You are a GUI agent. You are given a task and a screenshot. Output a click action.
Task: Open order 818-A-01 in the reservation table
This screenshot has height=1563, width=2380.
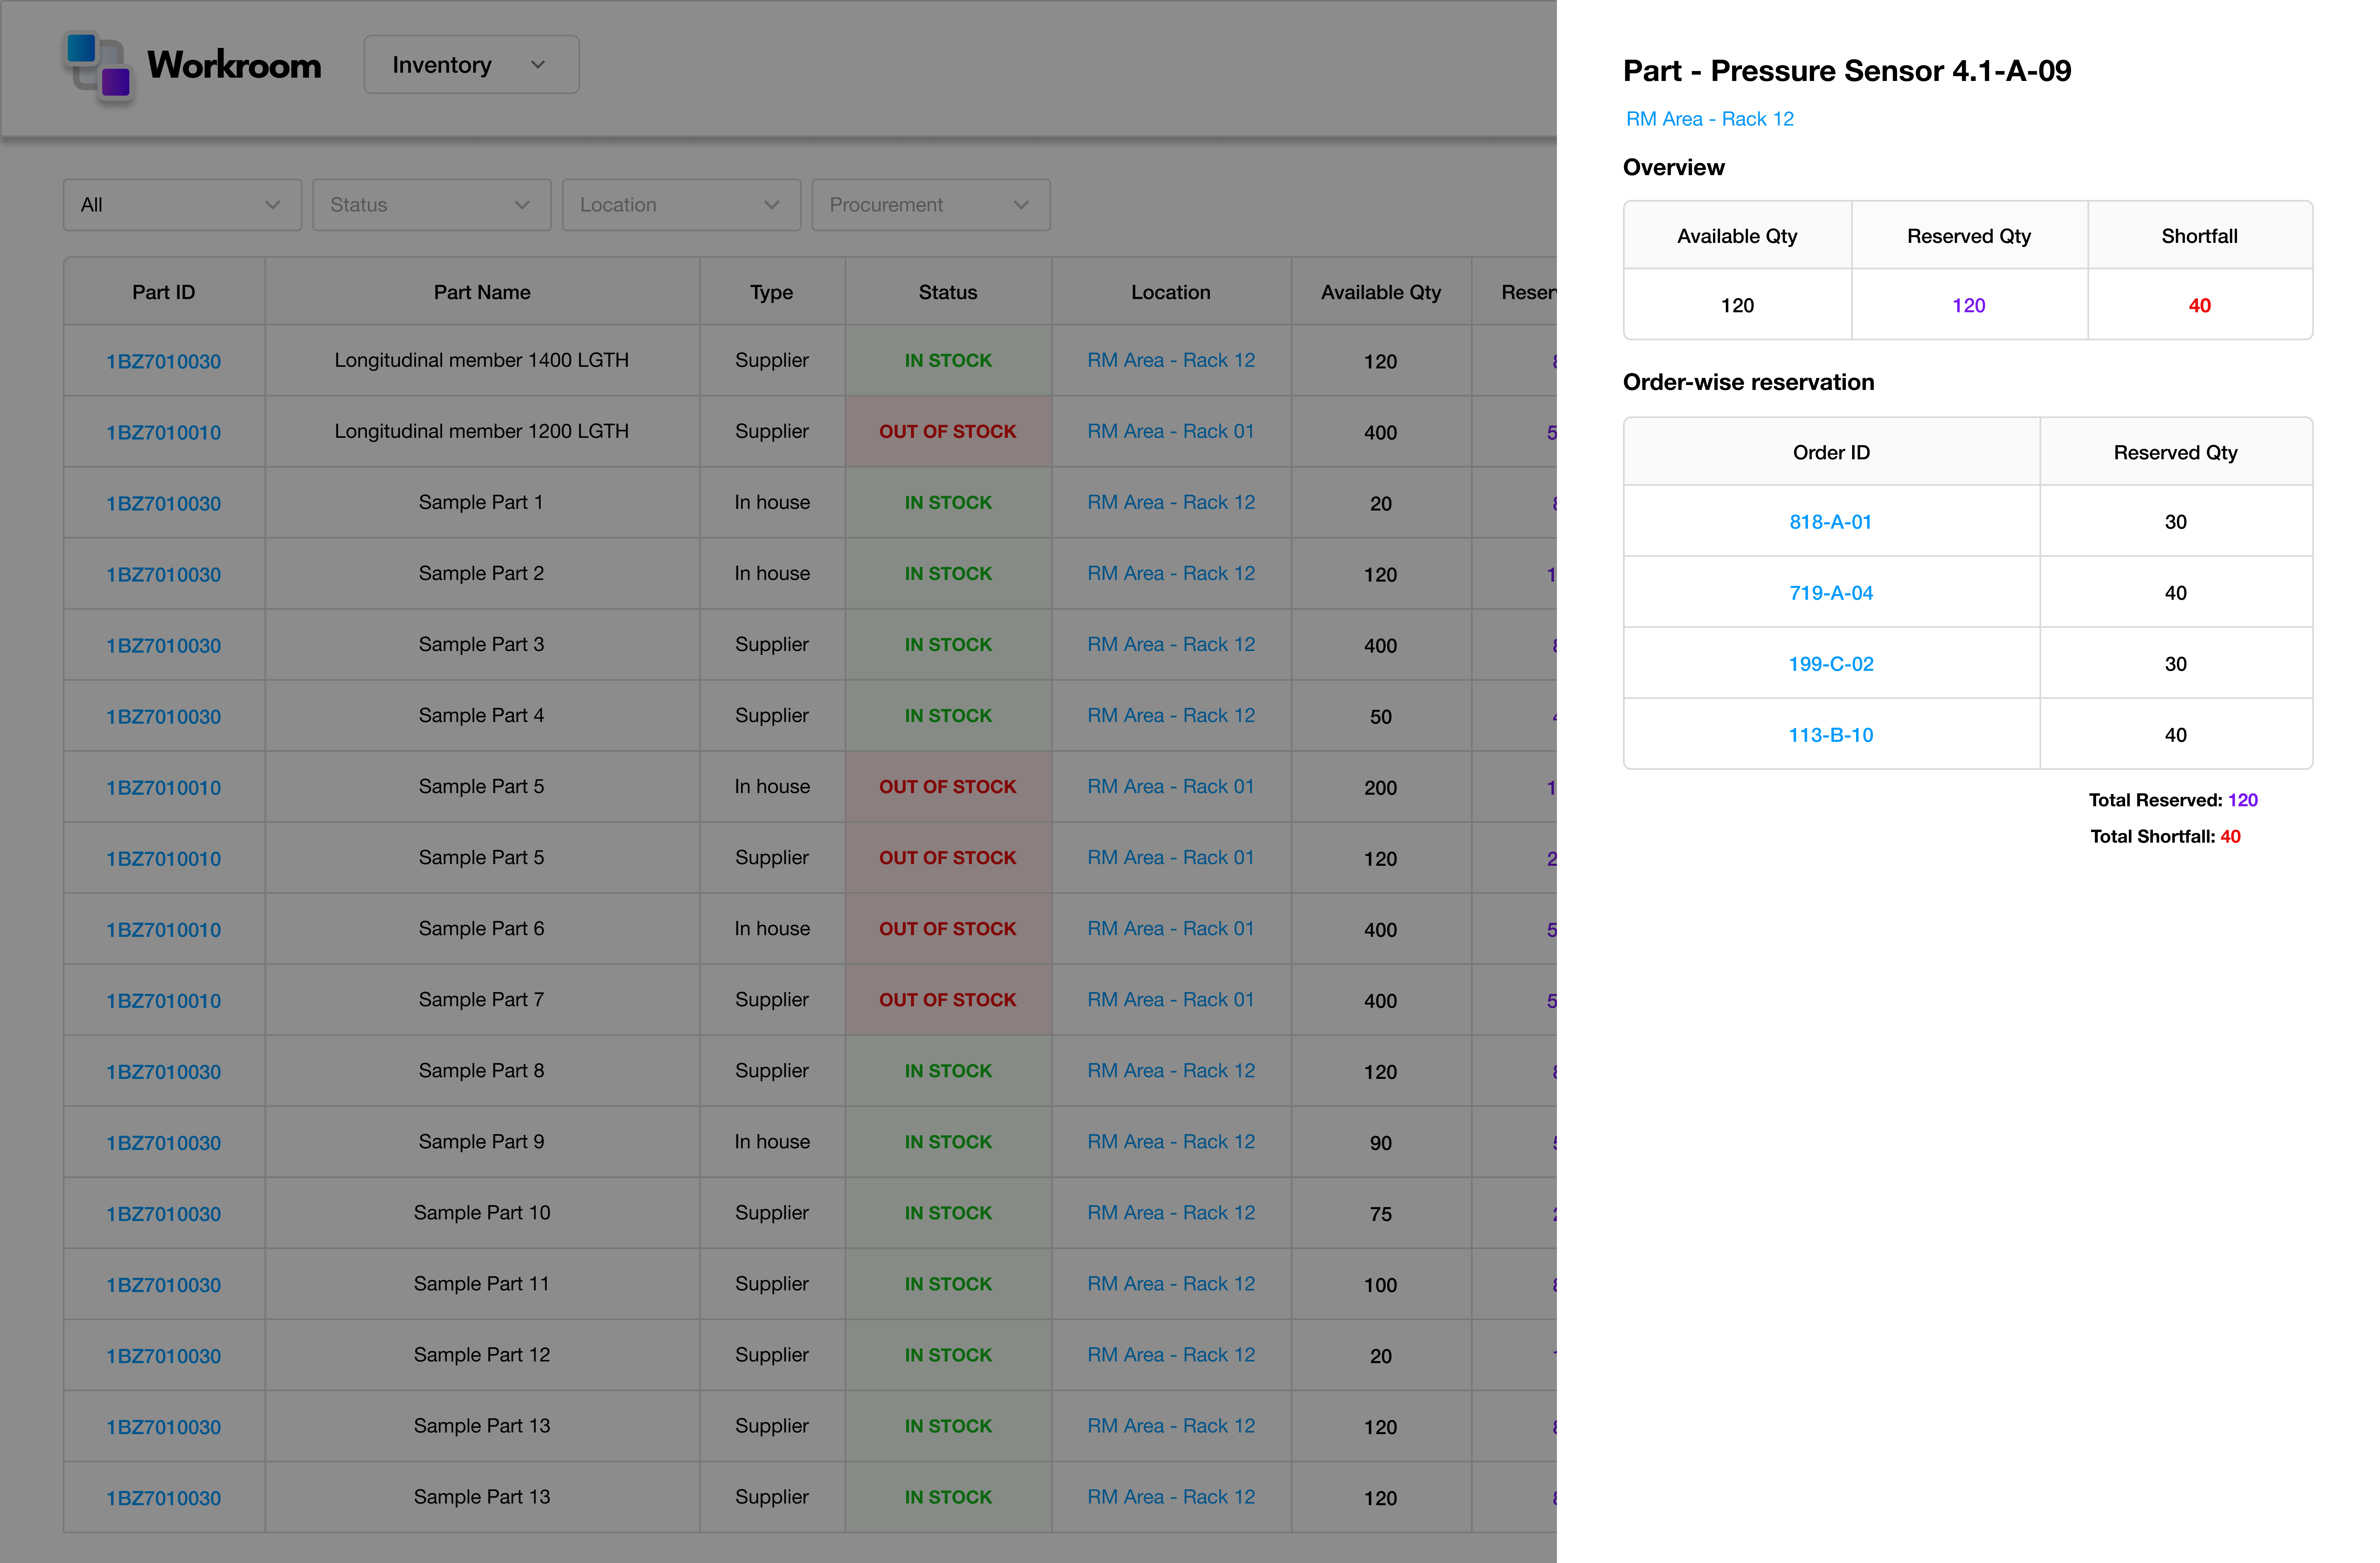[x=1831, y=521]
